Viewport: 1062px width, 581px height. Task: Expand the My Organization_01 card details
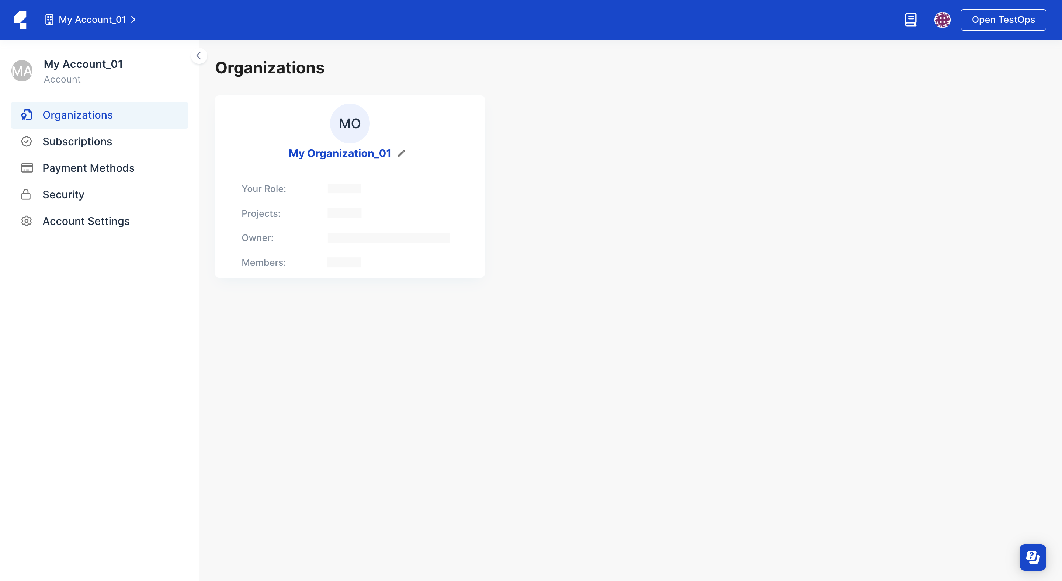[x=340, y=153]
